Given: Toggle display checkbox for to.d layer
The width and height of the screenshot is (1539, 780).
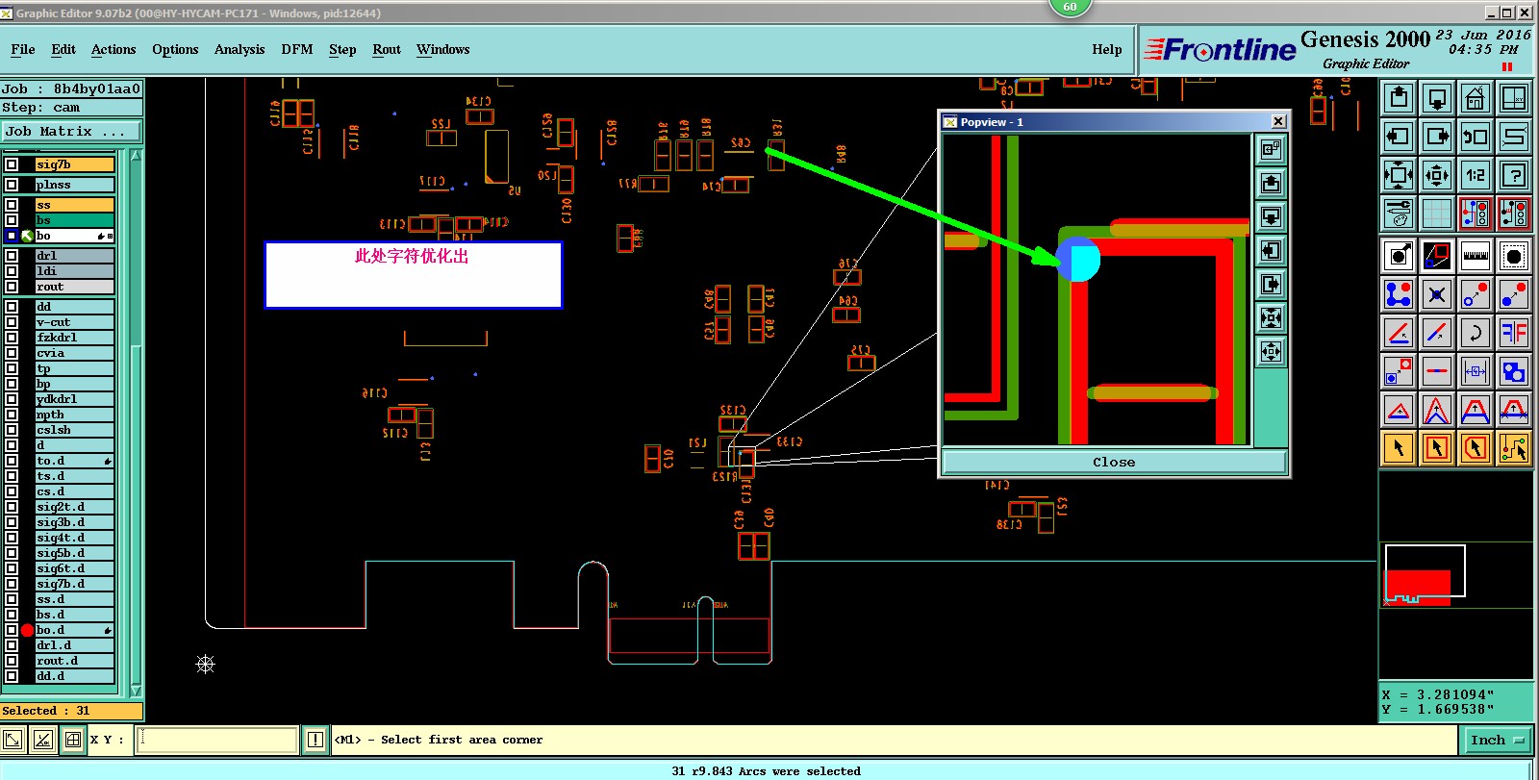Looking at the screenshot, I should coord(12,461).
